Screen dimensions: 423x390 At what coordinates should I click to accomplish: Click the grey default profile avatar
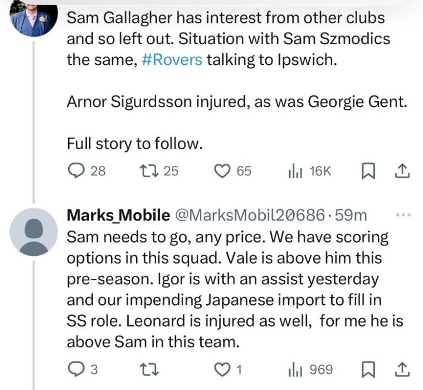pyautogui.click(x=34, y=232)
